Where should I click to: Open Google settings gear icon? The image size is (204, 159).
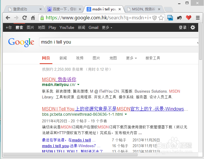pyautogui.click(x=193, y=27)
